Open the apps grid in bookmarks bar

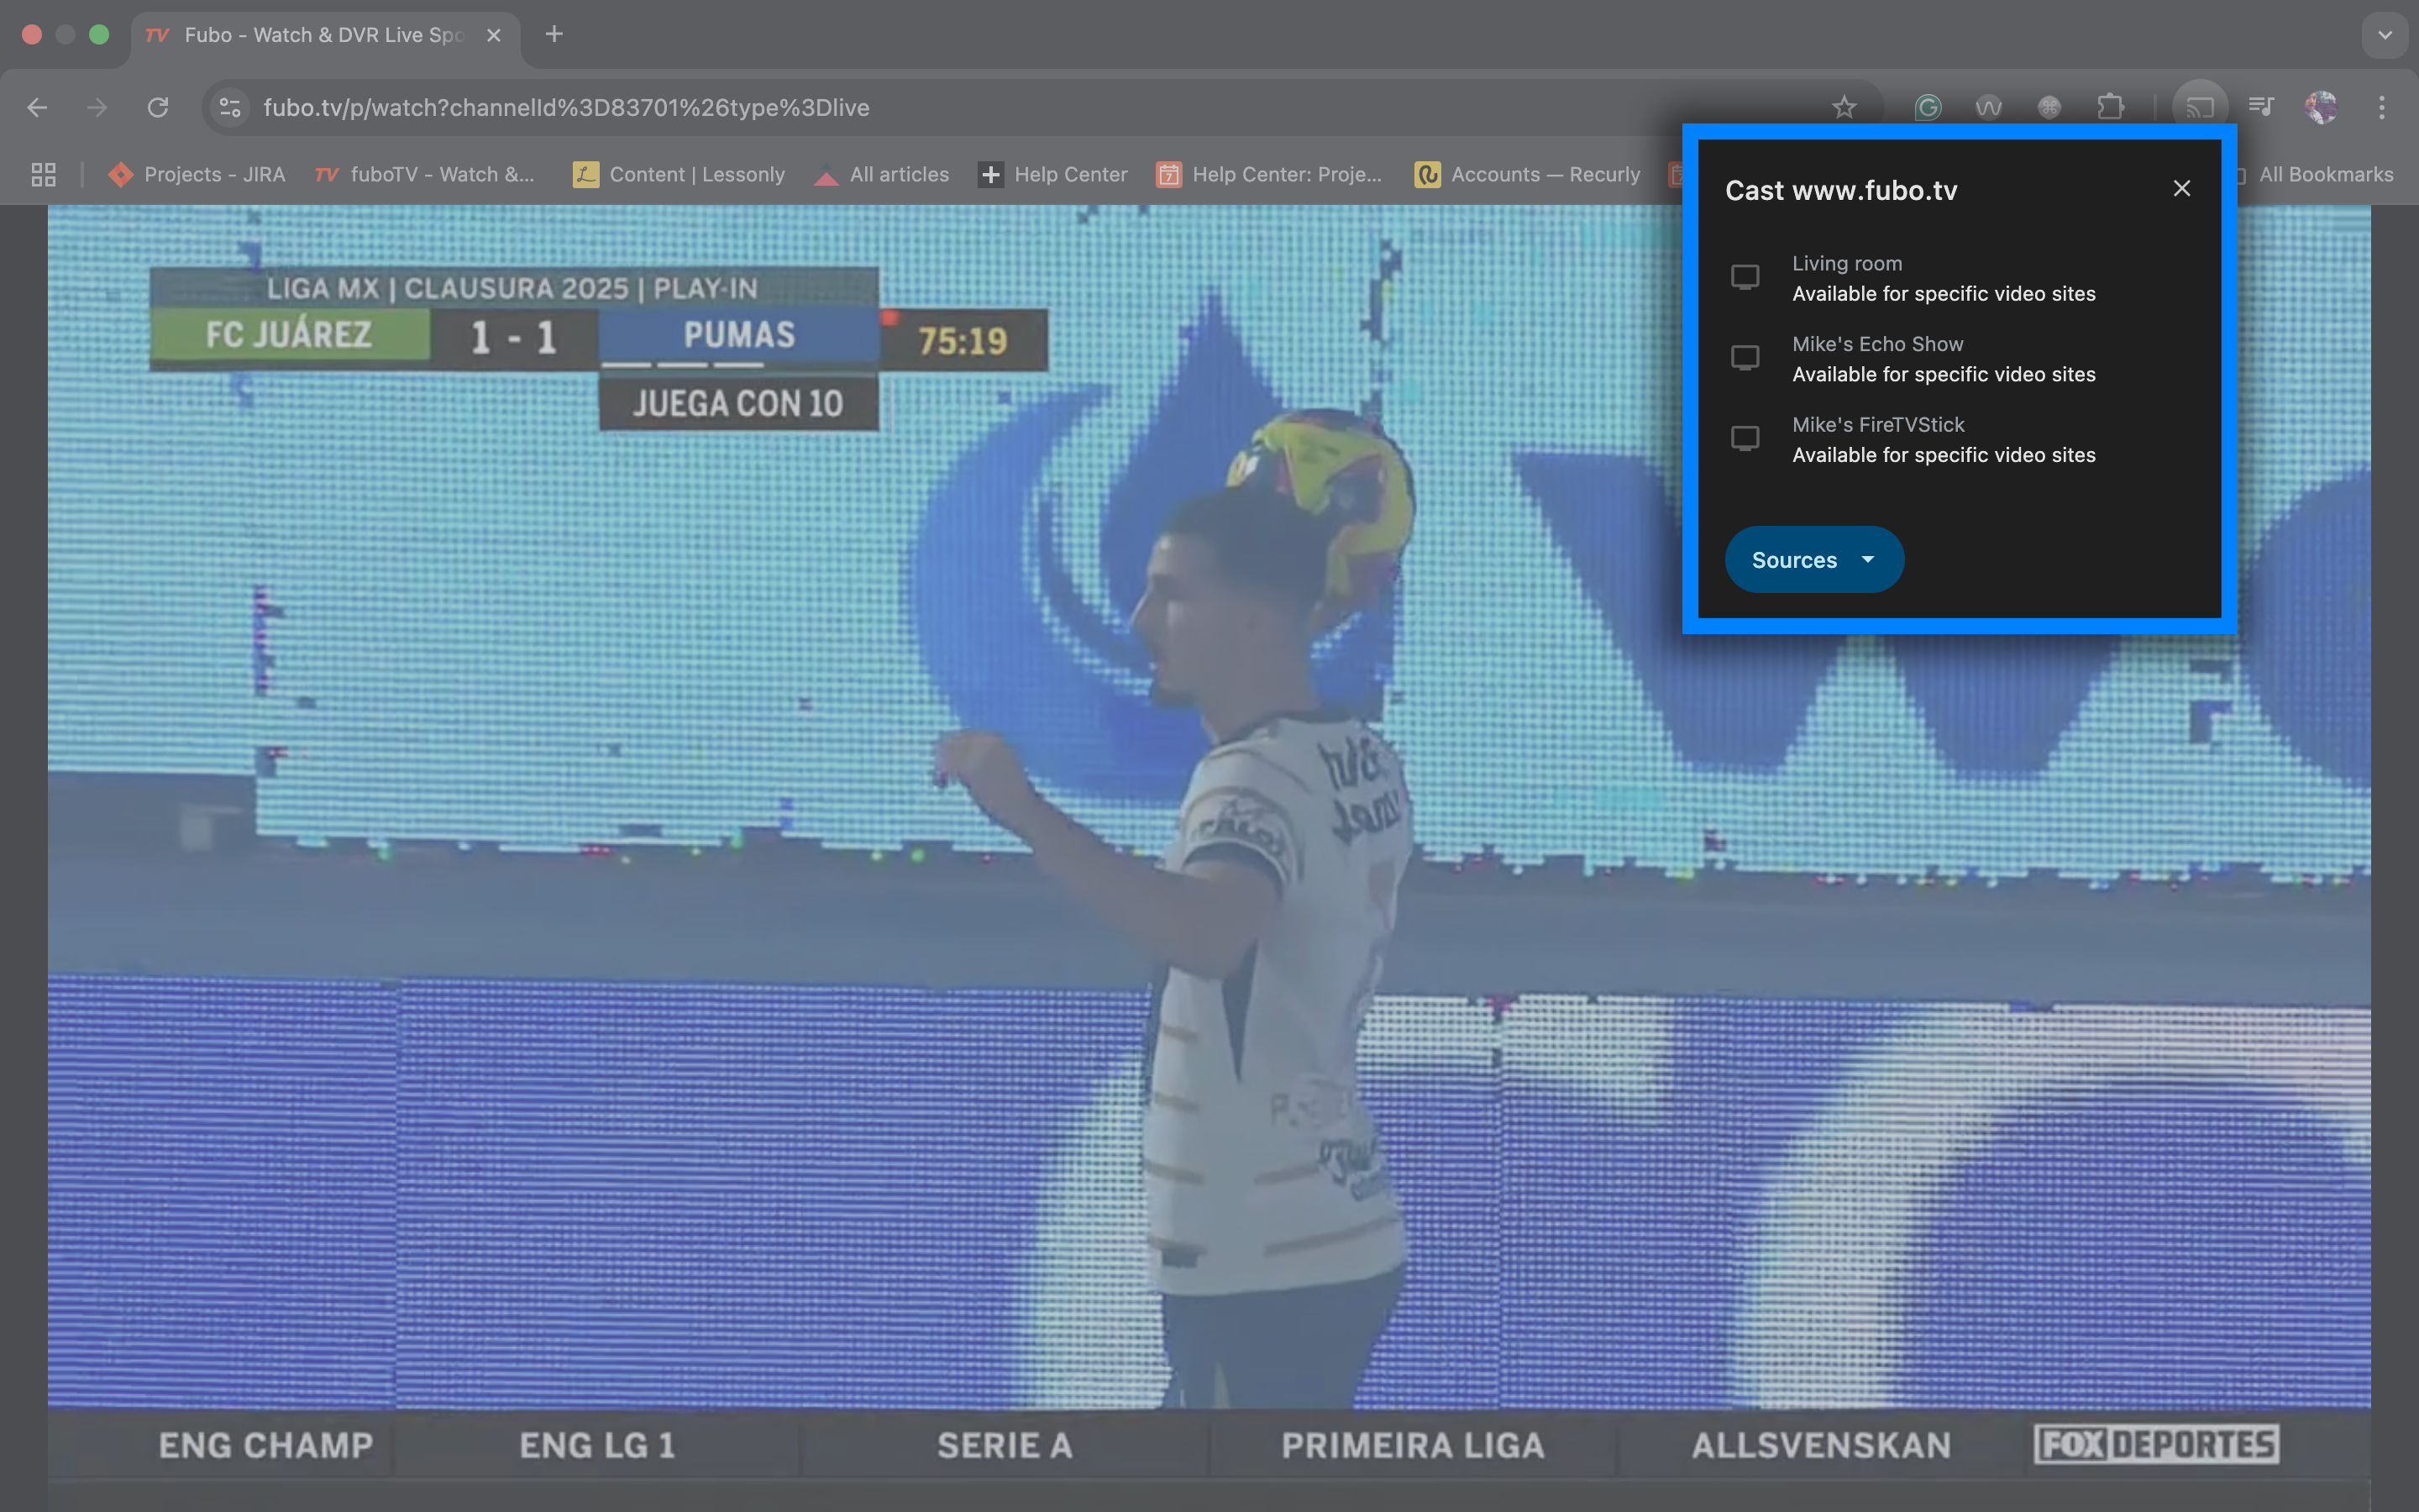pos(43,174)
